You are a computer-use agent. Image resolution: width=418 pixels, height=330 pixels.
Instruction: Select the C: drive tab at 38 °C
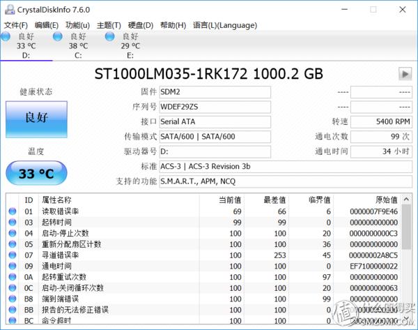tap(78, 45)
